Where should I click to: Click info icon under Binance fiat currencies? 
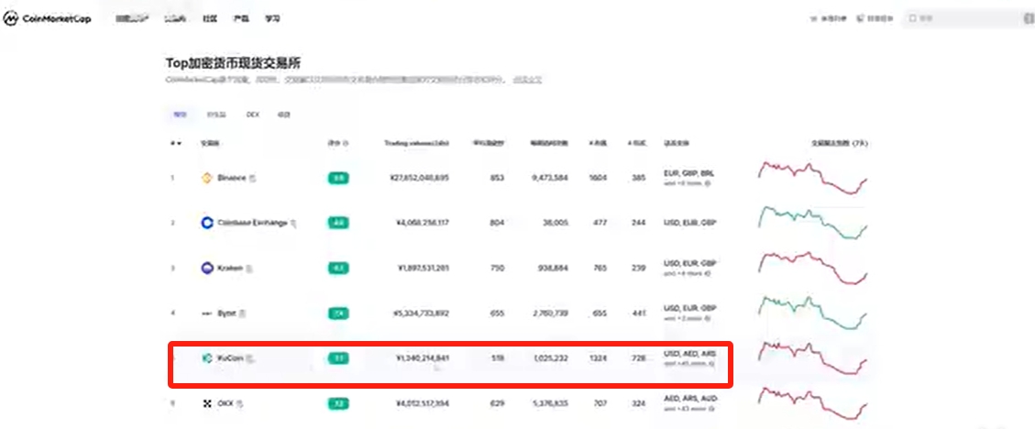709,182
